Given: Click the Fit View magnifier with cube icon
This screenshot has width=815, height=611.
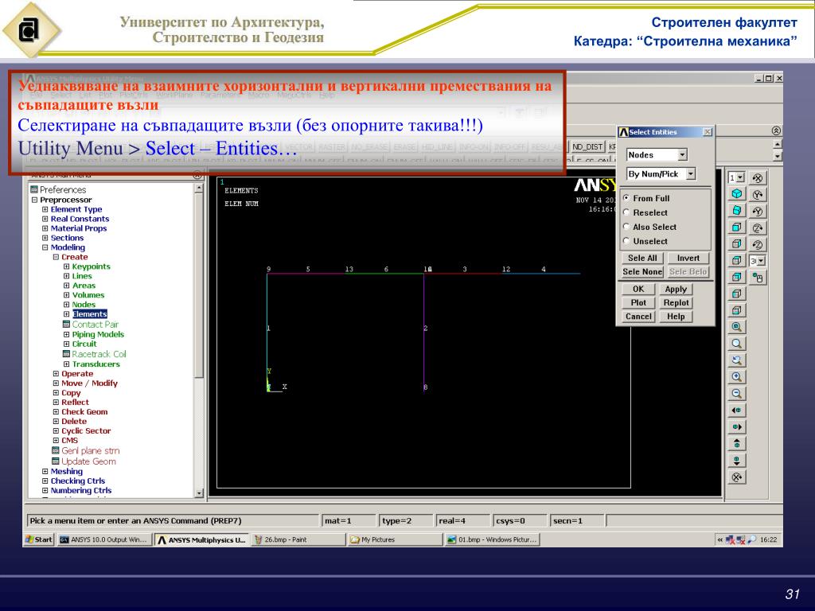Looking at the screenshot, I should [x=736, y=327].
